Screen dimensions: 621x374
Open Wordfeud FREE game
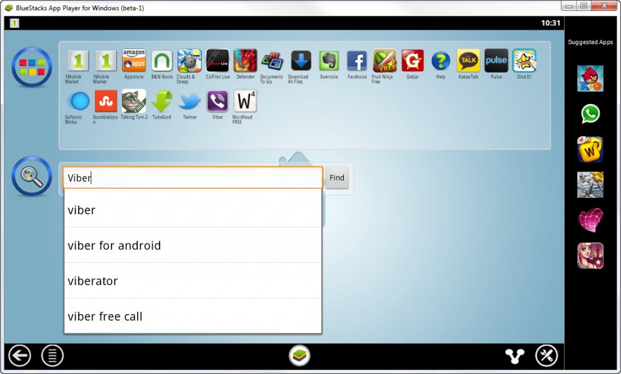(x=245, y=101)
